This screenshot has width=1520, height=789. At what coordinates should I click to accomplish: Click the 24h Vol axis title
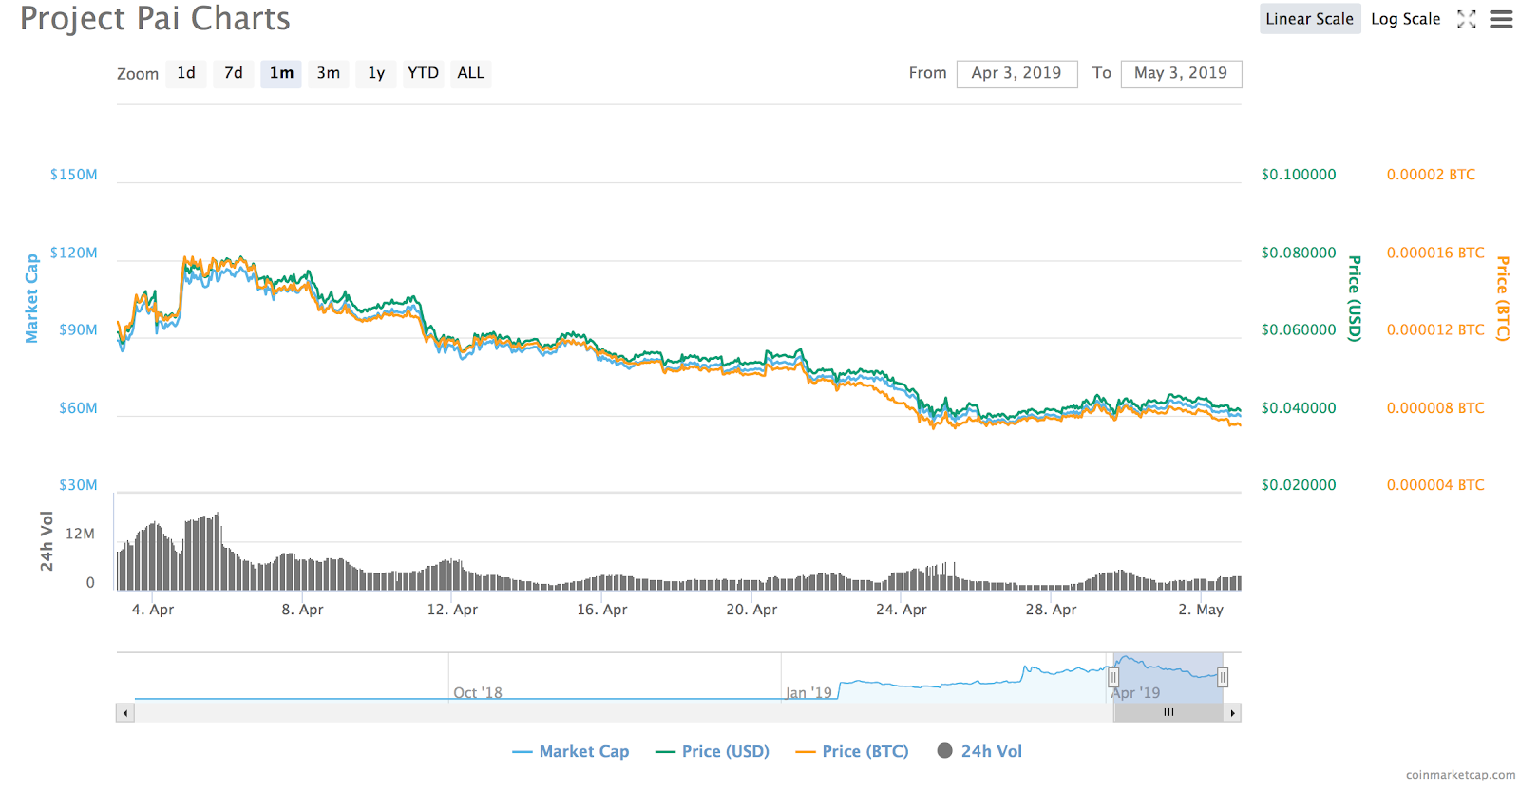click(x=47, y=541)
